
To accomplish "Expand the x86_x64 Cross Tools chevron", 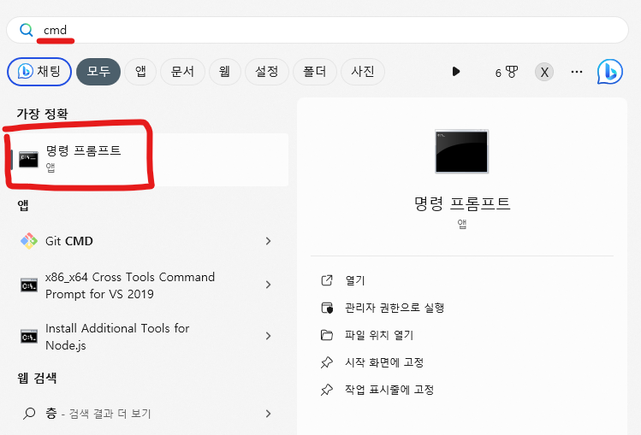I will click(x=268, y=285).
